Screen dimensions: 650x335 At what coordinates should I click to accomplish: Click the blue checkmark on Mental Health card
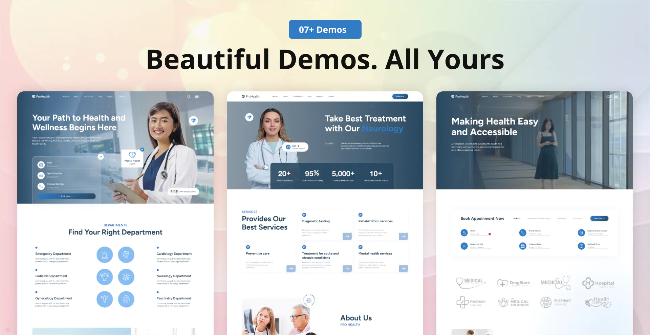point(142,150)
